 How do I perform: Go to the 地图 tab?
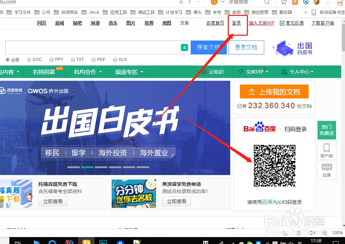166,23
